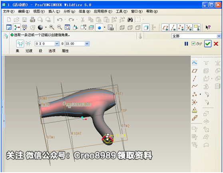This screenshot has height=173, width=223.
Task: Click the Zoom In magnifier
Action: click(x=52, y=27)
